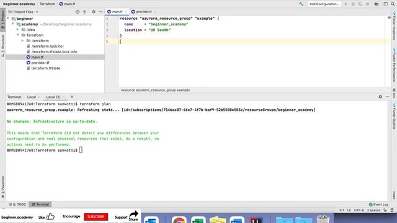Hide the project panel via minus icon
Screen dimensions: 397x223
click(100, 12)
